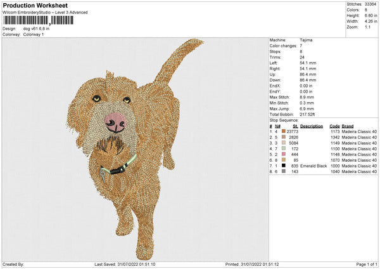Click the Production Worksheet title

pos(35,6)
